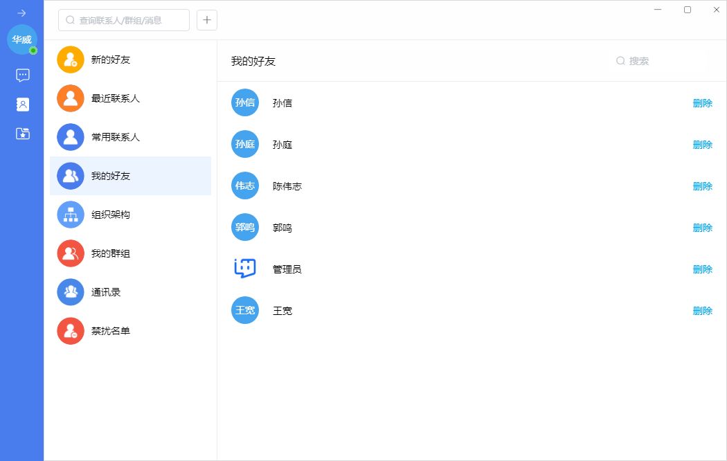Click the 华威 profile avatar
This screenshot has width=727, height=461.
(x=21, y=39)
